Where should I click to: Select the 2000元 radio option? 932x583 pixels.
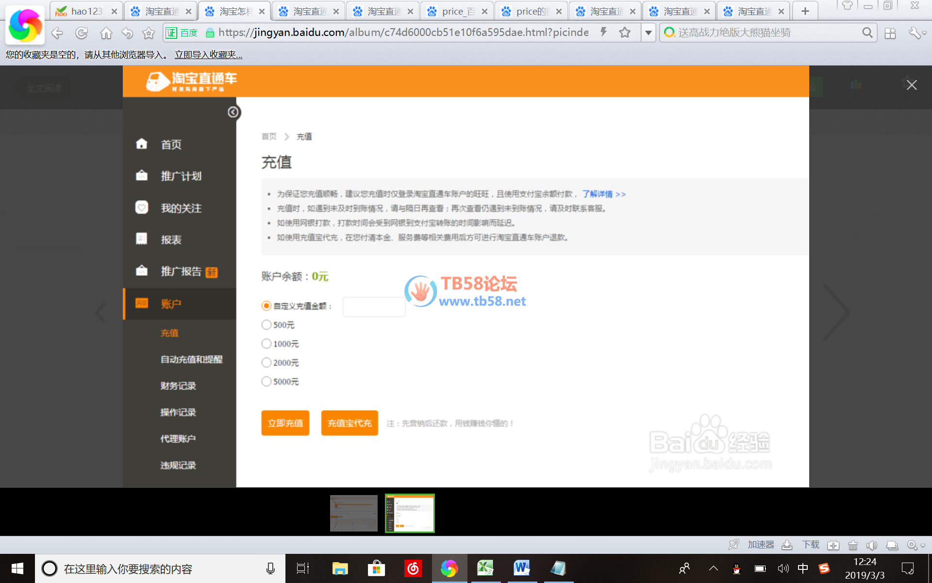click(x=266, y=362)
